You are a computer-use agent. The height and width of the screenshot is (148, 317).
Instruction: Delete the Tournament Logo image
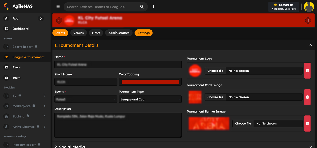tap(307, 71)
